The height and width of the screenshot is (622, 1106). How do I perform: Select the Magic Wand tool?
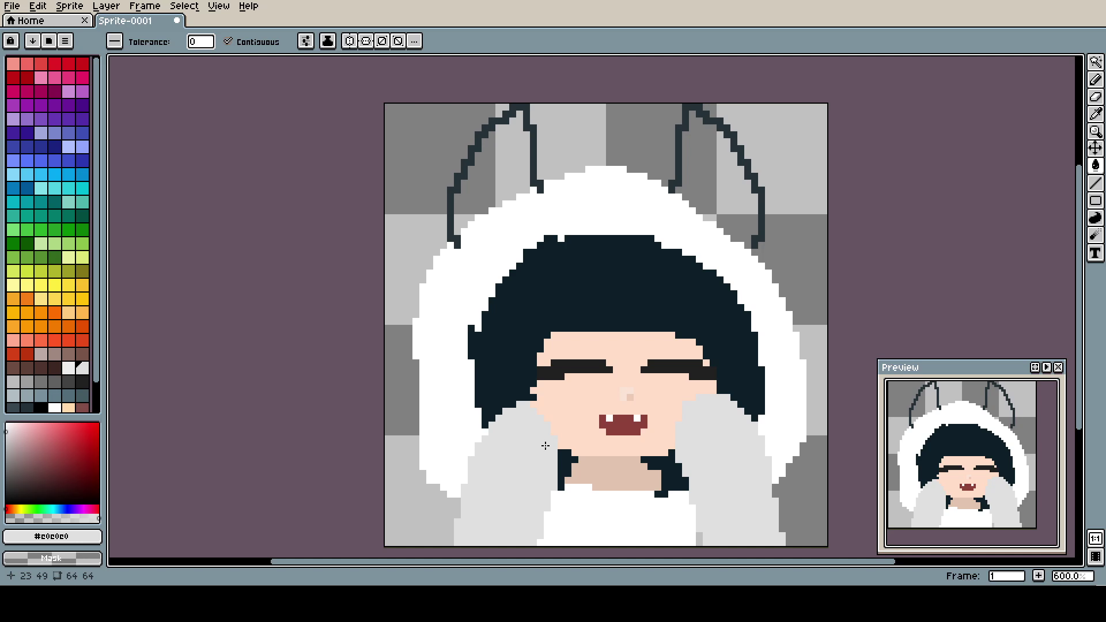click(x=1095, y=62)
